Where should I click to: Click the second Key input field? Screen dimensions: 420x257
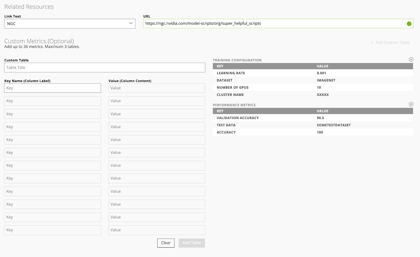pyautogui.click(x=52, y=101)
